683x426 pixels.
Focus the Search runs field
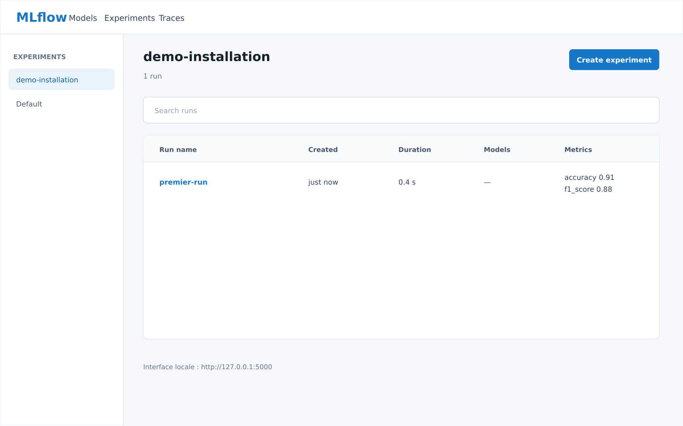(401, 110)
